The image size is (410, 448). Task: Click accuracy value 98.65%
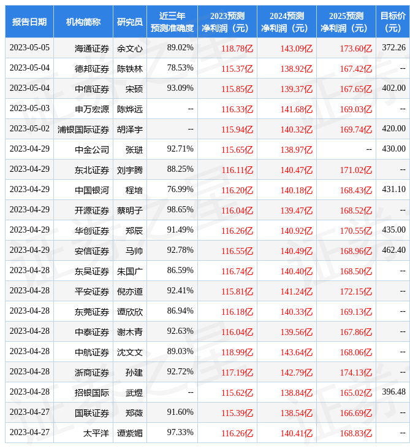pos(180,210)
